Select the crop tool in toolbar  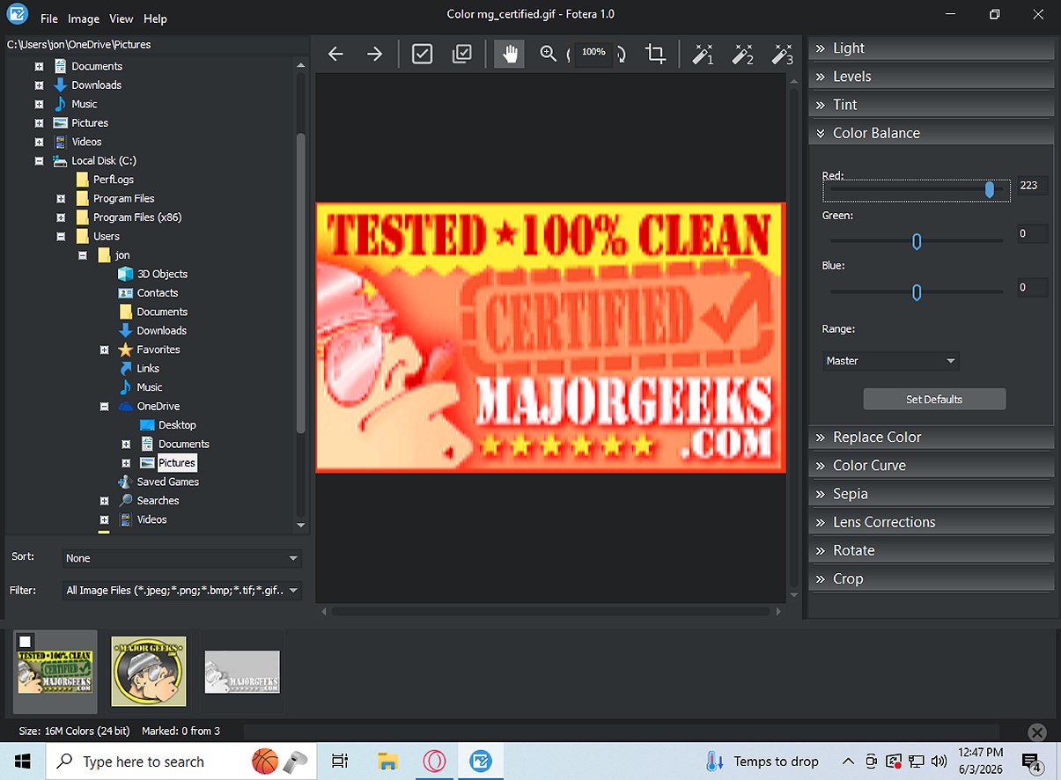click(x=655, y=54)
